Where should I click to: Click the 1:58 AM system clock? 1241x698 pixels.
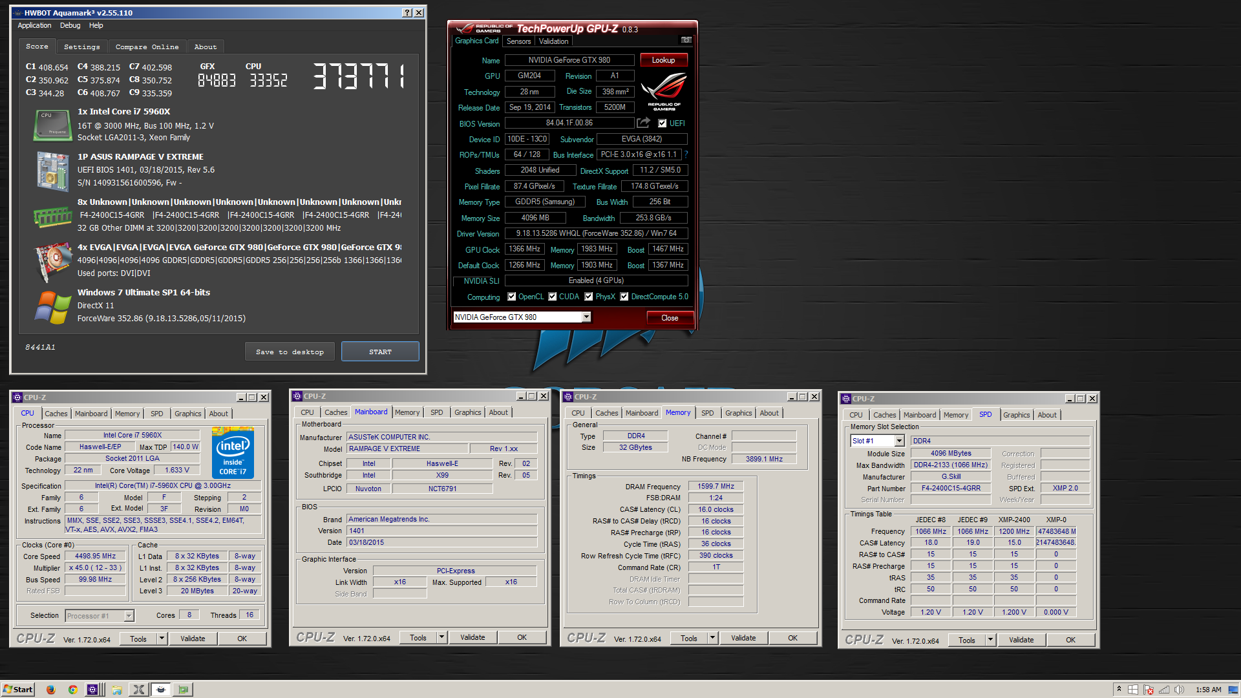(1208, 690)
